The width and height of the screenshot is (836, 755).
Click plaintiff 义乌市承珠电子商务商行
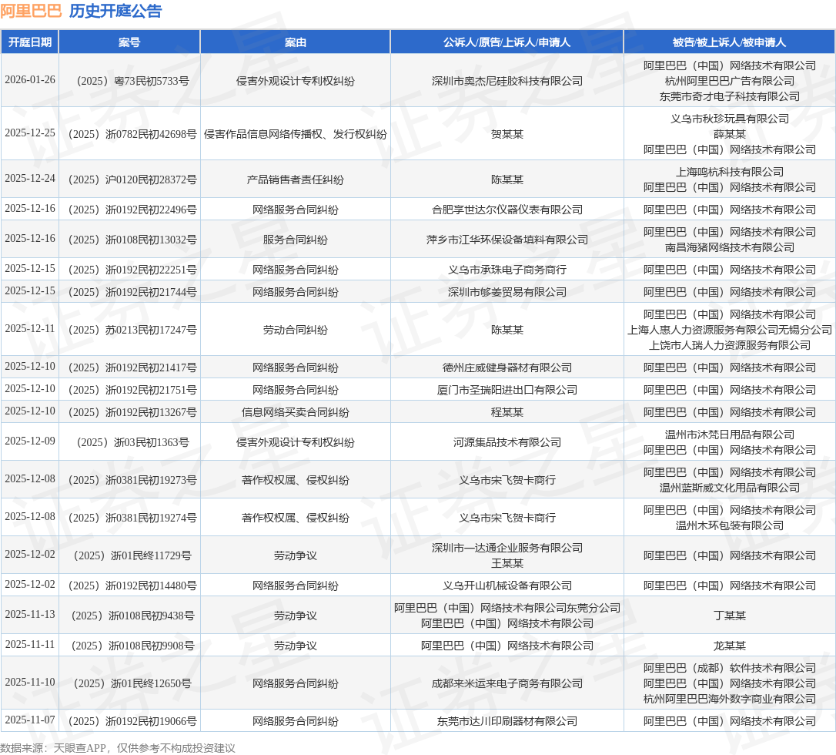507,270
